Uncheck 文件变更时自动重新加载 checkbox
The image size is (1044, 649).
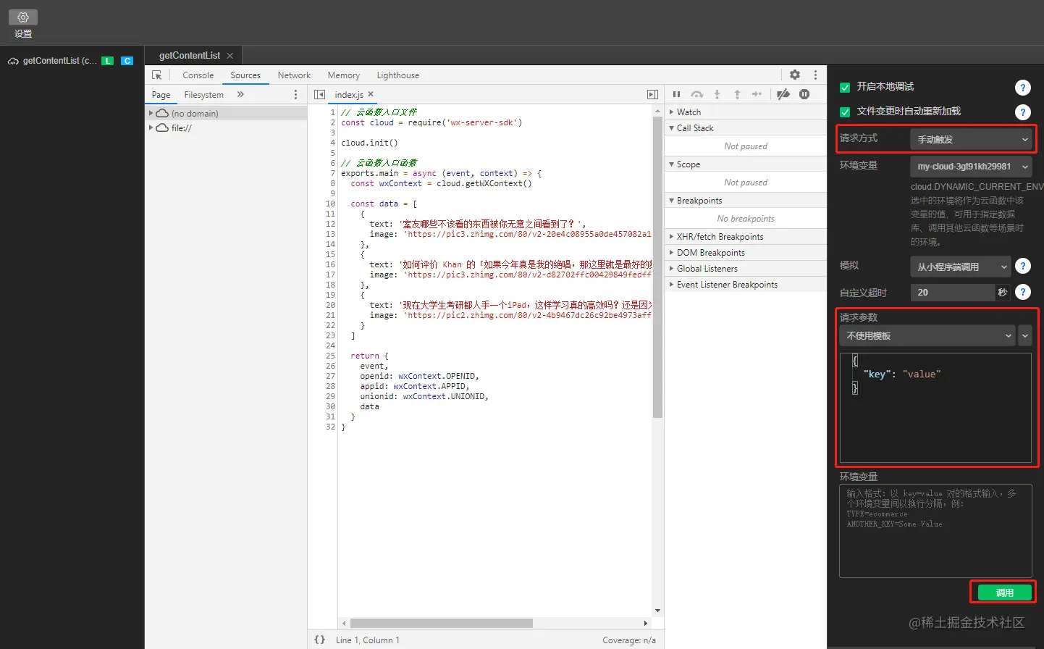coord(844,112)
